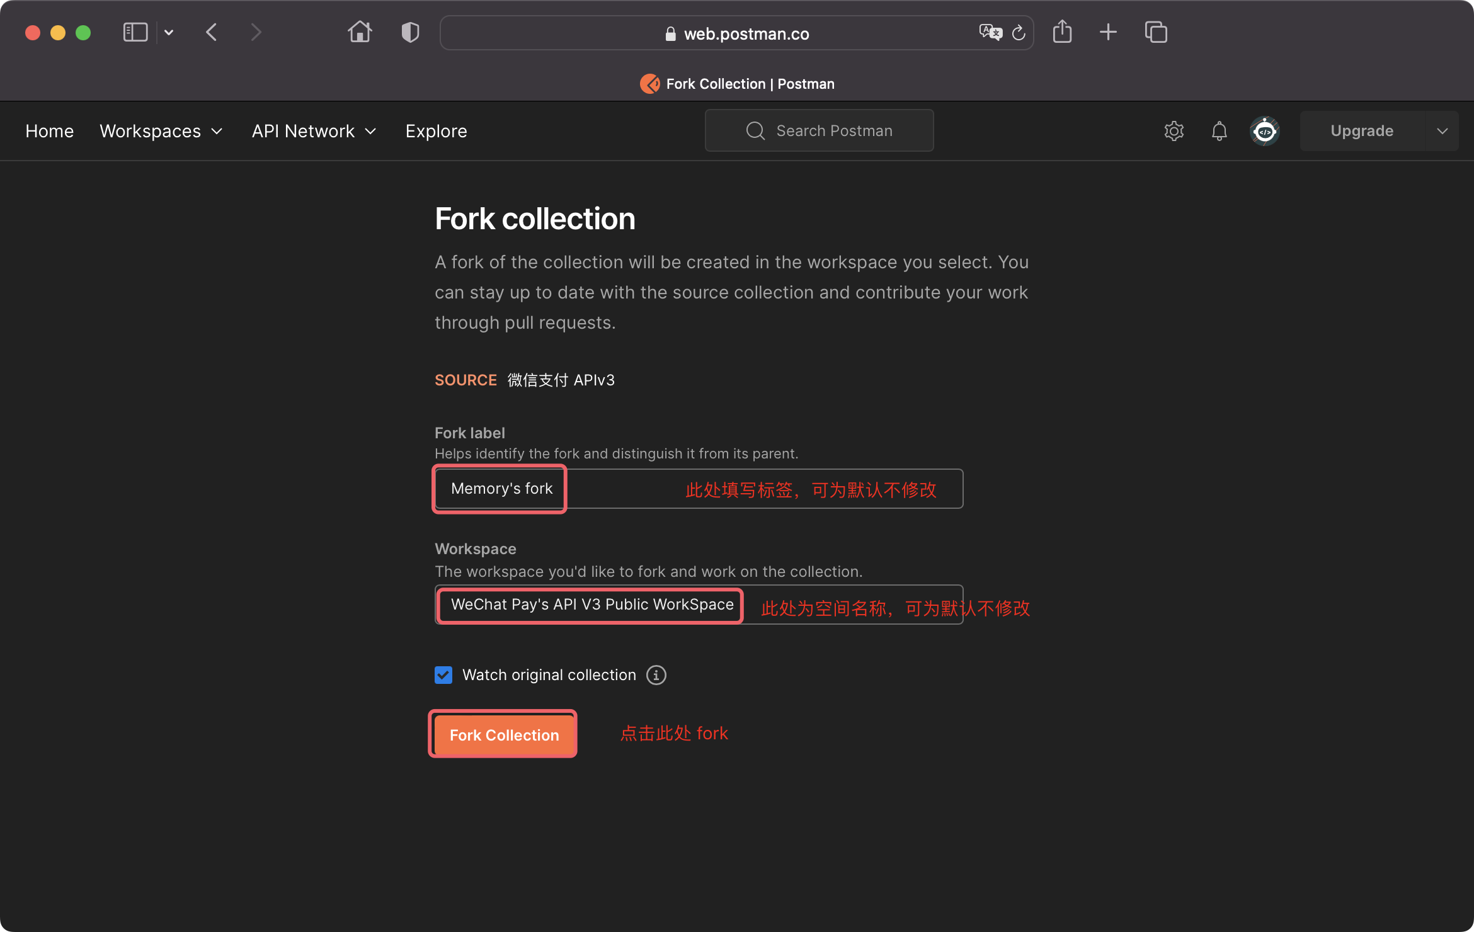Image resolution: width=1474 pixels, height=932 pixels.
Task: Show the tab overview icon
Action: point(1156,32)
